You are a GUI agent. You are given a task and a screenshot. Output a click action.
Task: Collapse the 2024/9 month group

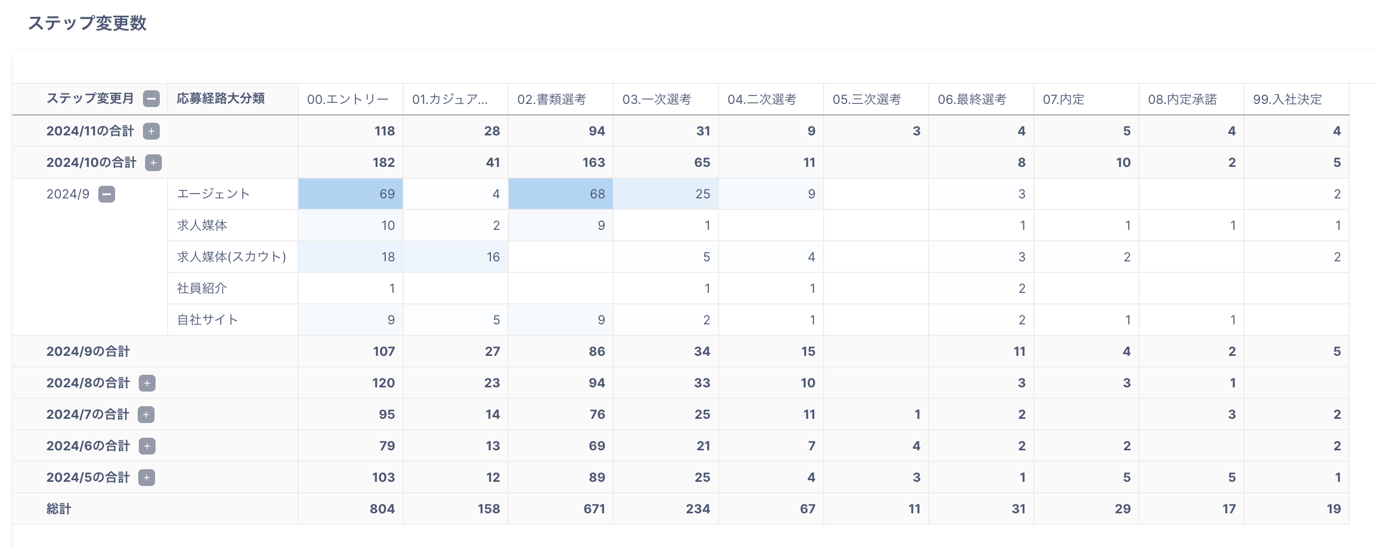pos(107,194)
